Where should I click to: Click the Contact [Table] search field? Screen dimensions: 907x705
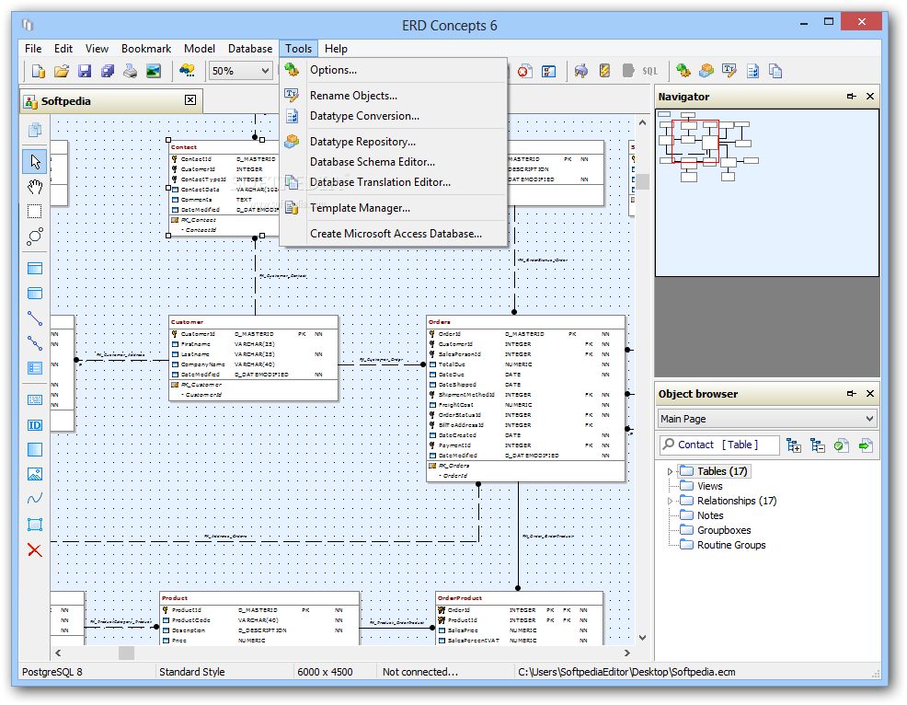[x=719, y=445]
